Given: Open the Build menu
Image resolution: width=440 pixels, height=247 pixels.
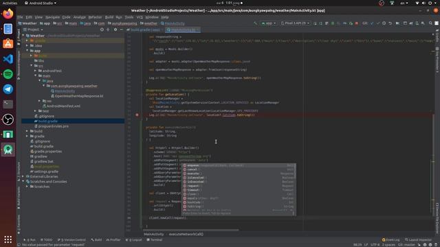Looking at the screenshot, I should pyautogui.click(x=109, y=17).
